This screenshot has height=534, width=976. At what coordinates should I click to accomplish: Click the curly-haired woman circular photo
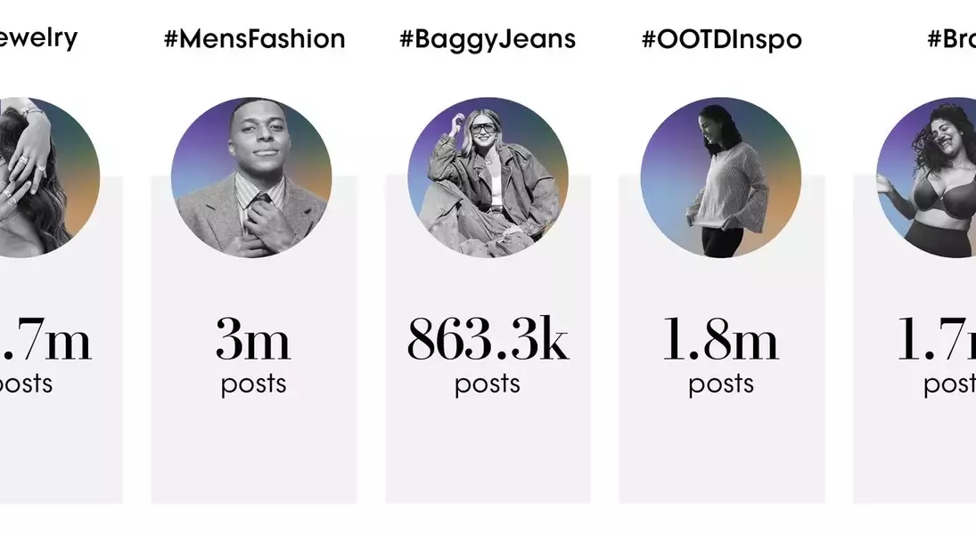point(926,177)
